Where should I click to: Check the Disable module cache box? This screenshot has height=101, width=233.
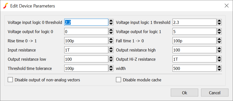pos(118,80)
